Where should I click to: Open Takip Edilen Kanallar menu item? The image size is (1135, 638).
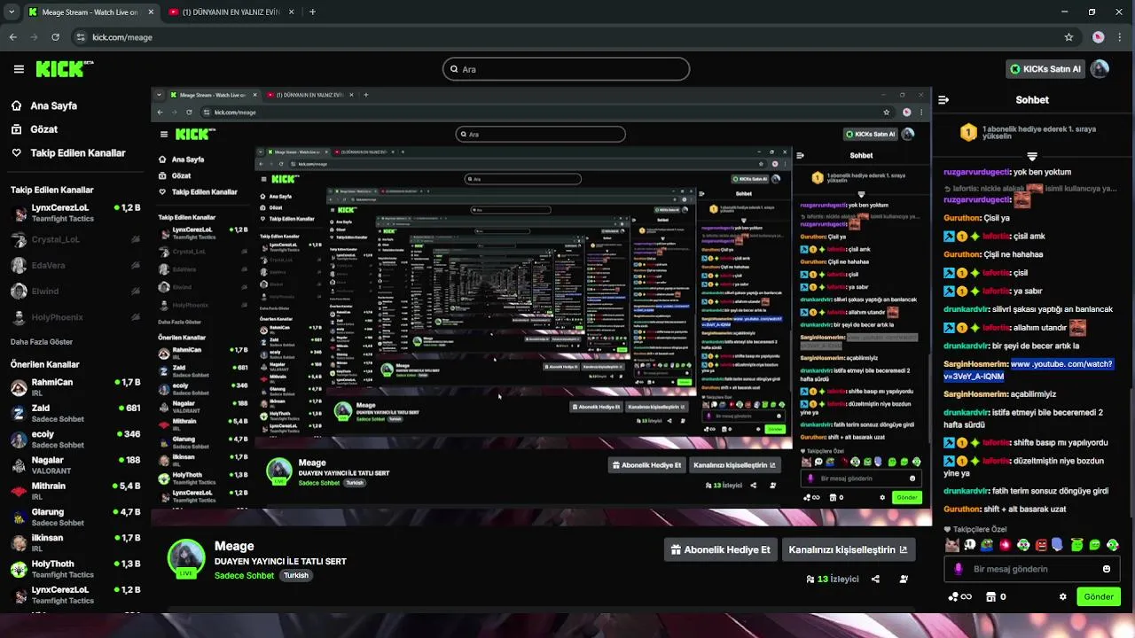point(67,152)
